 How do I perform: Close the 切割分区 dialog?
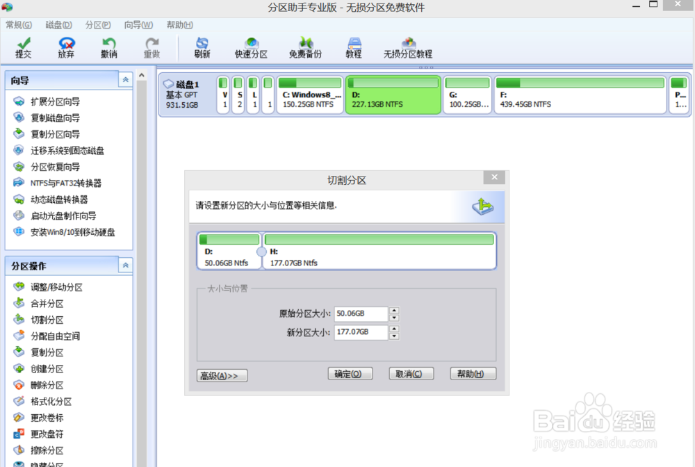(x=494, y=177)
